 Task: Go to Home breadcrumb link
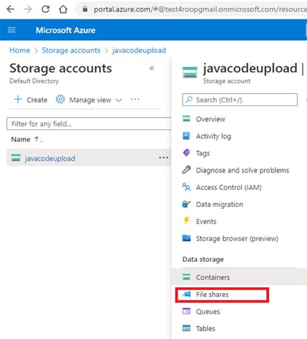point(19,50)
